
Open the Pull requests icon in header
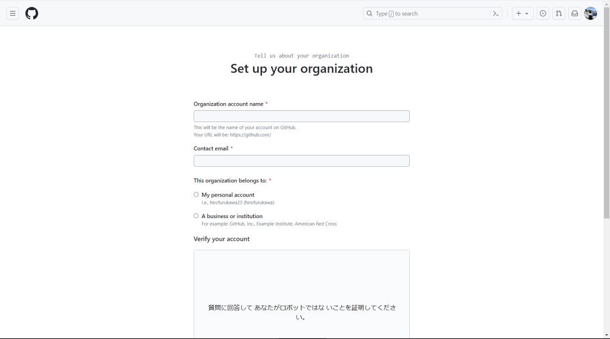559,13
